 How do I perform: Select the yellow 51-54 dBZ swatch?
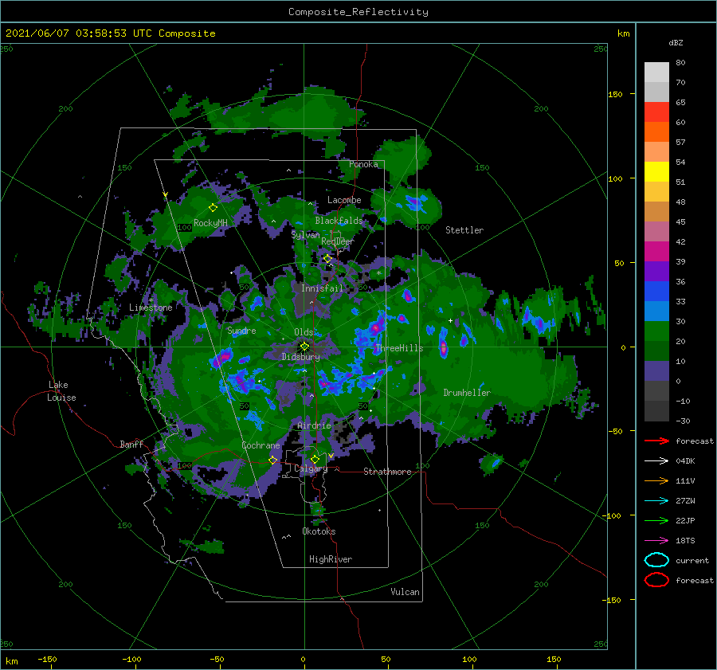(656, 172)
